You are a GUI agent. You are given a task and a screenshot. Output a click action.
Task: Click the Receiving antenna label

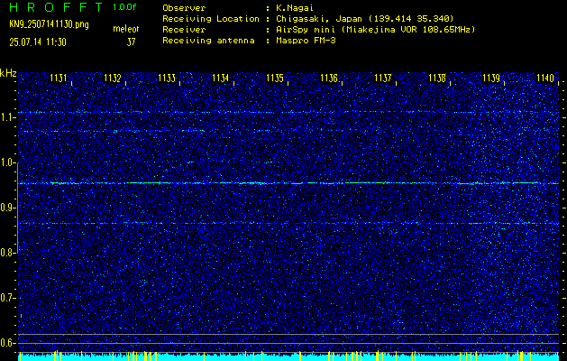(208, 41)
